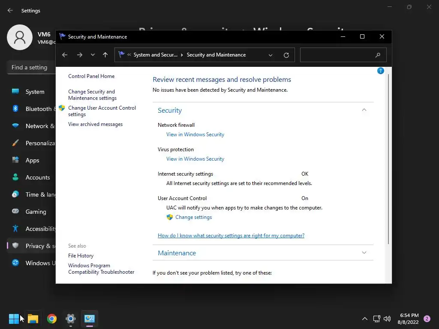Click the up-one-level arrow
Viewport: 439px width, 329px height.
point(105,55)
